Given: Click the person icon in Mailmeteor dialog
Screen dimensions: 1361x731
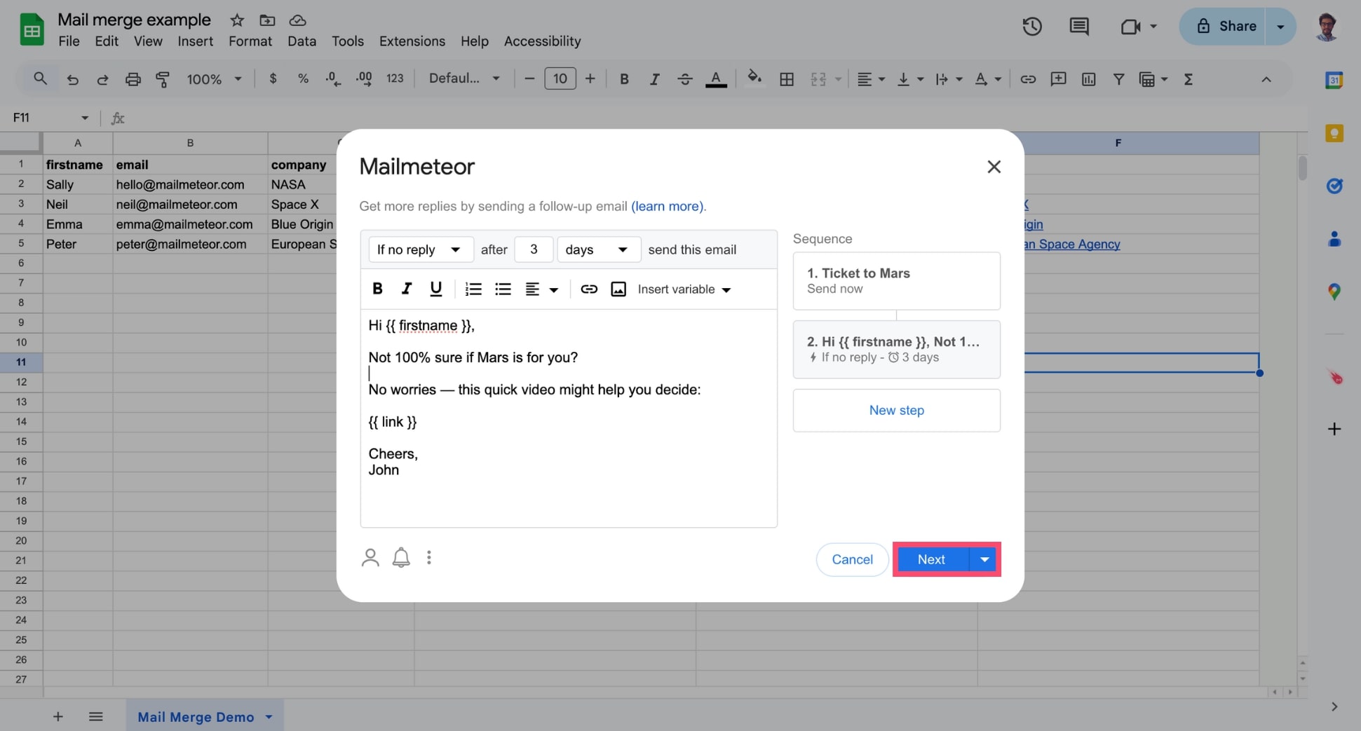Looking at the screenshot, I should tap(370, 558).
